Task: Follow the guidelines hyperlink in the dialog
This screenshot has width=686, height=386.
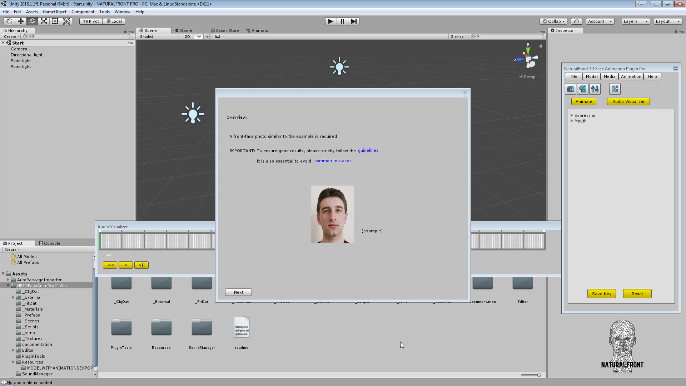Action: [x=368, y=150]
